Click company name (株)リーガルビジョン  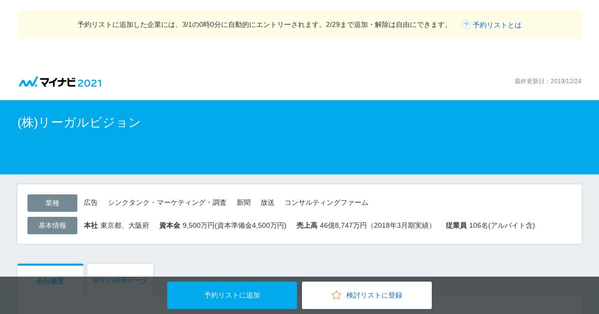79,123
